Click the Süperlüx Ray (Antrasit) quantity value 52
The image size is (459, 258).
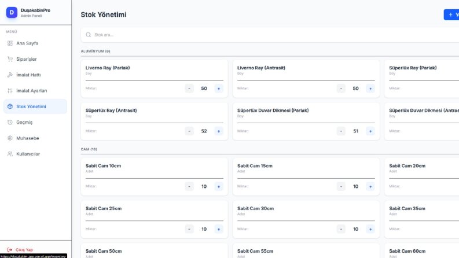[204, 131]
